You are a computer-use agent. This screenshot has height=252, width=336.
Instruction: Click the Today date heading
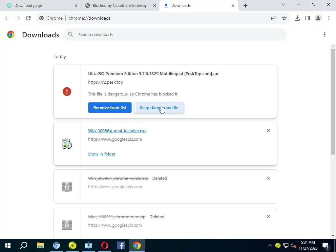(x=60, y=56)
